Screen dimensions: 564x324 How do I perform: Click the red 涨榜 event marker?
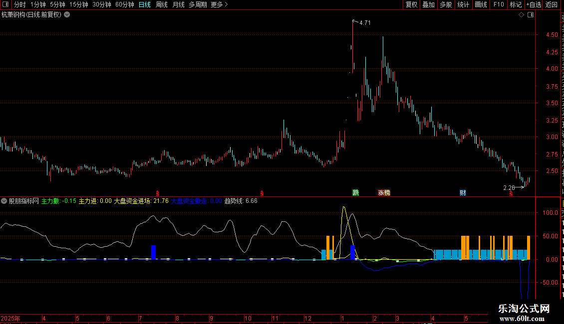[x=384, y=193]
